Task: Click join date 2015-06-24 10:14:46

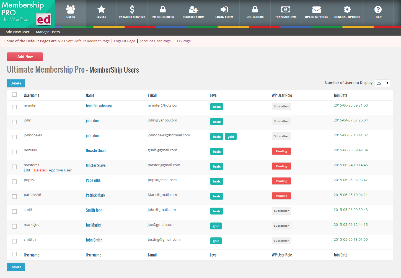Action: tap(351, 165)
